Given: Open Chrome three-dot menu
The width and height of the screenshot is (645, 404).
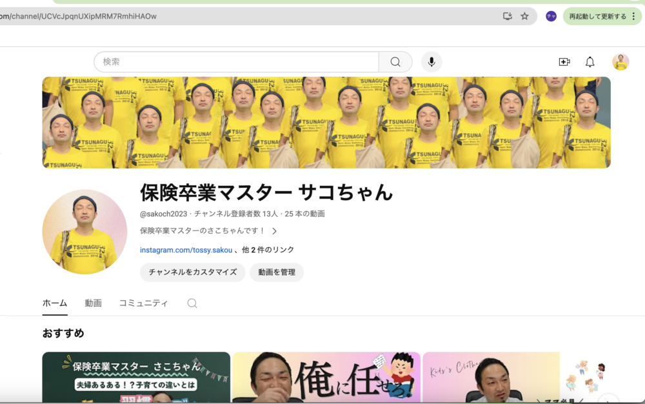Looking at the screenshot, I should point(634,16).
